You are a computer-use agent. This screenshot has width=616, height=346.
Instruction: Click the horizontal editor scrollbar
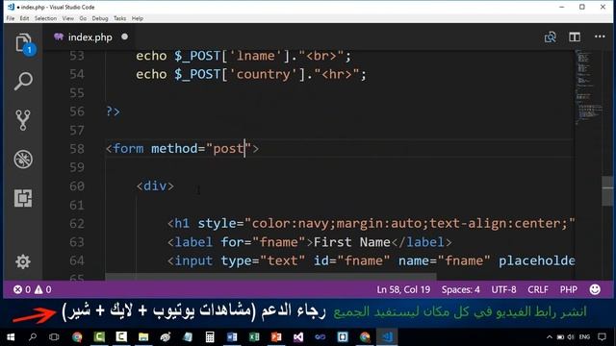[x=270, y=277]
